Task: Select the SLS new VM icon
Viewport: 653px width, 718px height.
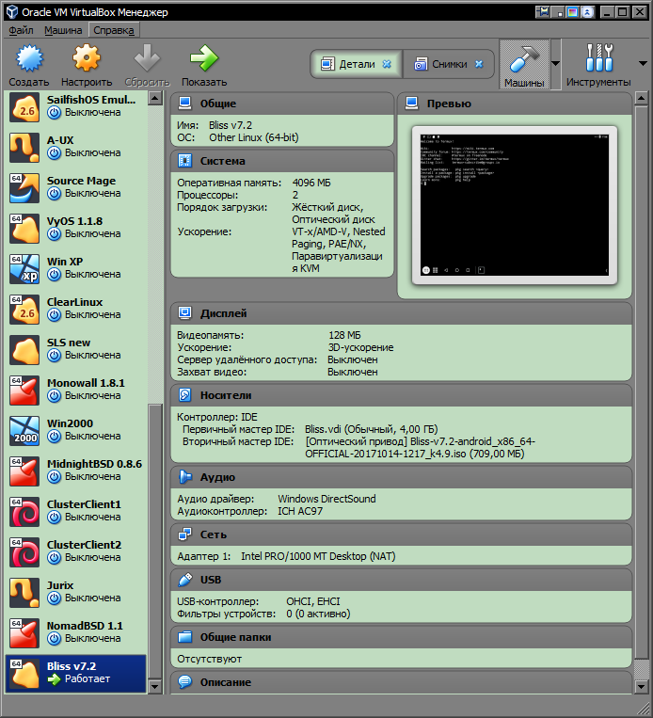Action: coord(24,350)
